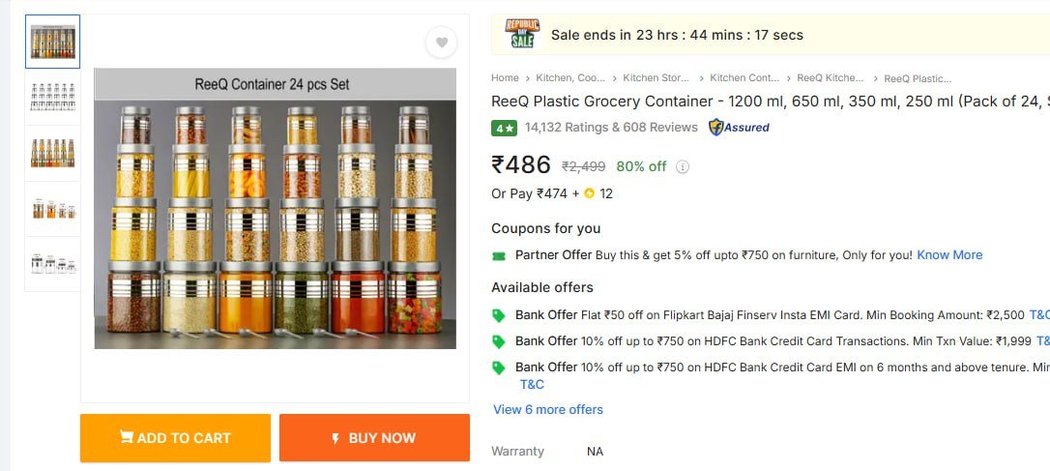Select the first product thumbnail

click(x=52, y=42)
